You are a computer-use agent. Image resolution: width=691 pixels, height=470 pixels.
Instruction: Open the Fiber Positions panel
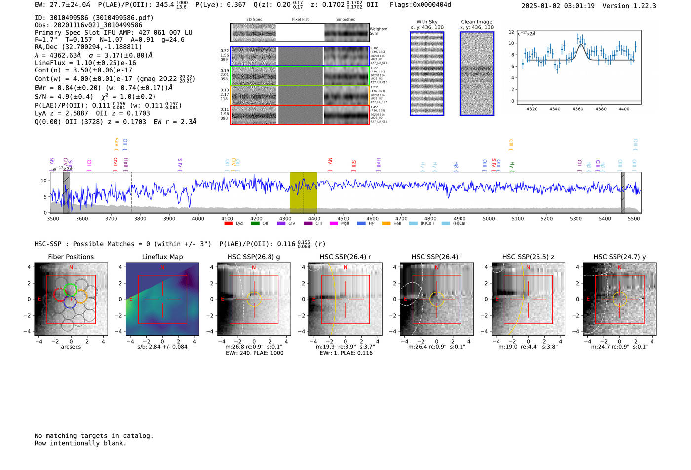pos(71,299)
